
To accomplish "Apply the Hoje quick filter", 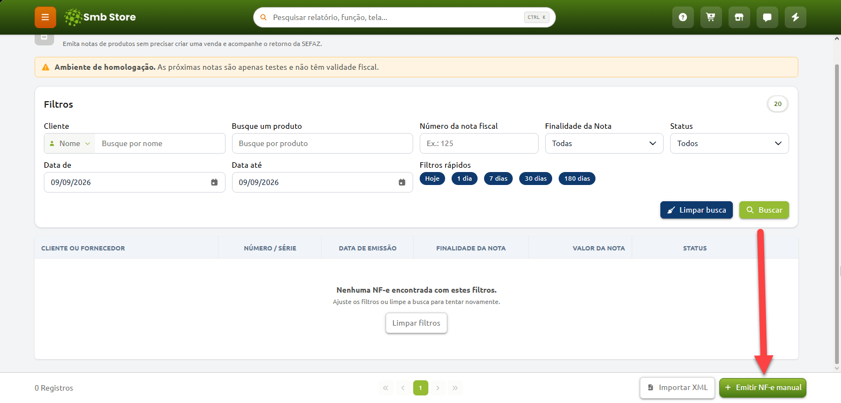I will tap(432, 179).
